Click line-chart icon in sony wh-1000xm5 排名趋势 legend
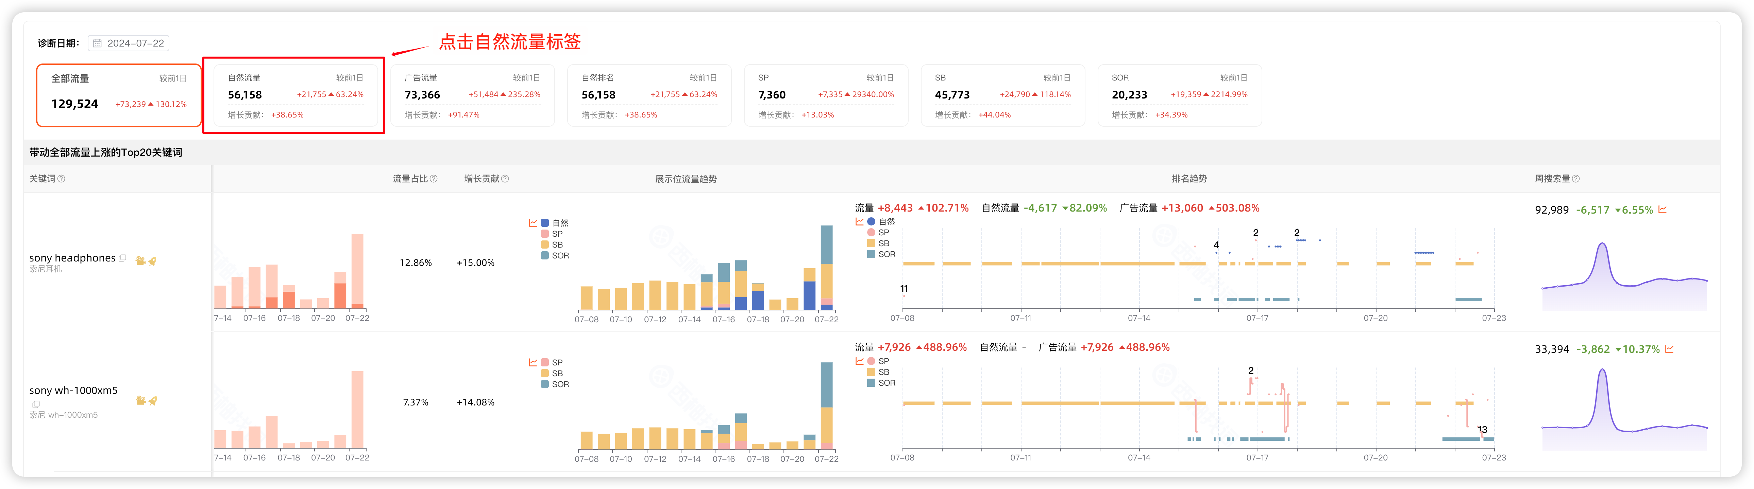This screenshot has height=489, width=1754. (859, 361)
